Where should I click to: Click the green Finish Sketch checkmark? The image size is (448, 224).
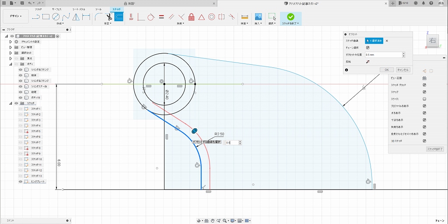[x=290, y=17]
